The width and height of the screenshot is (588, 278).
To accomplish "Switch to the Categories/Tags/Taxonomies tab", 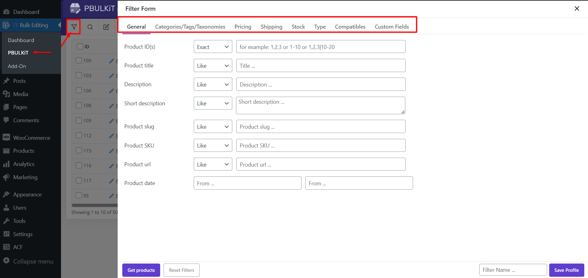I will pos(190,27).
